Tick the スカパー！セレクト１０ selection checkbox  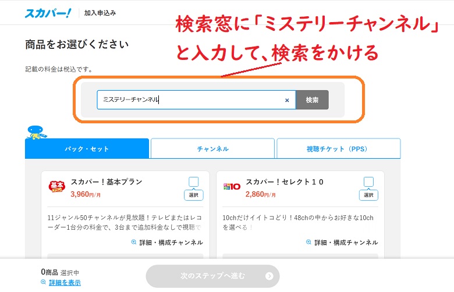point(368,181)
